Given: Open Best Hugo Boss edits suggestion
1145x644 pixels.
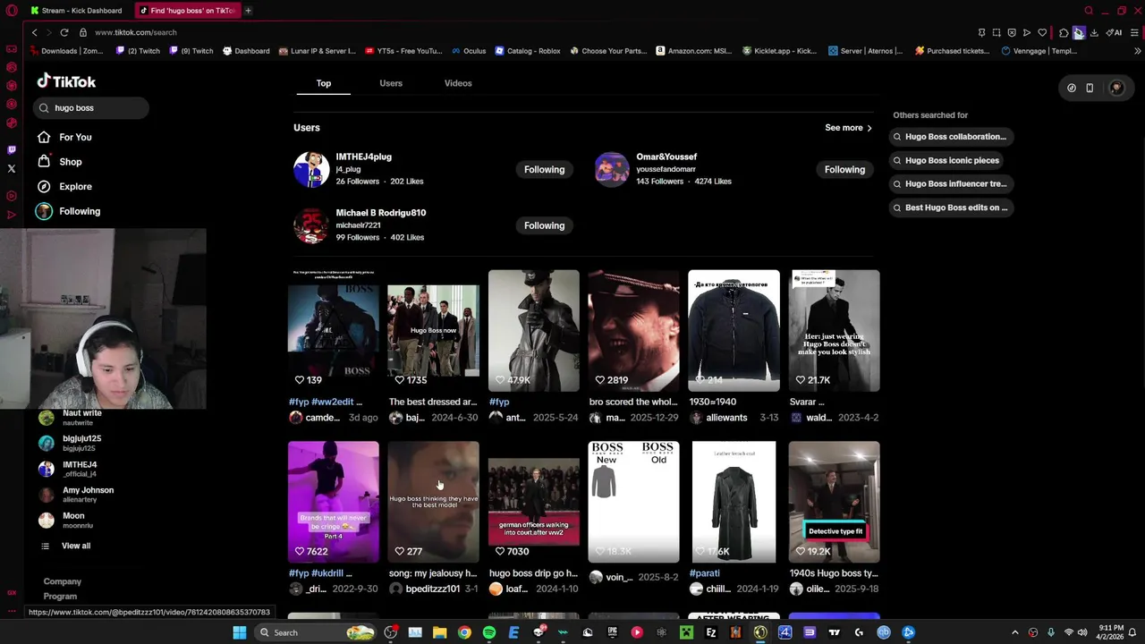Looking at the screenshot, I should click(x=950, y=208).
